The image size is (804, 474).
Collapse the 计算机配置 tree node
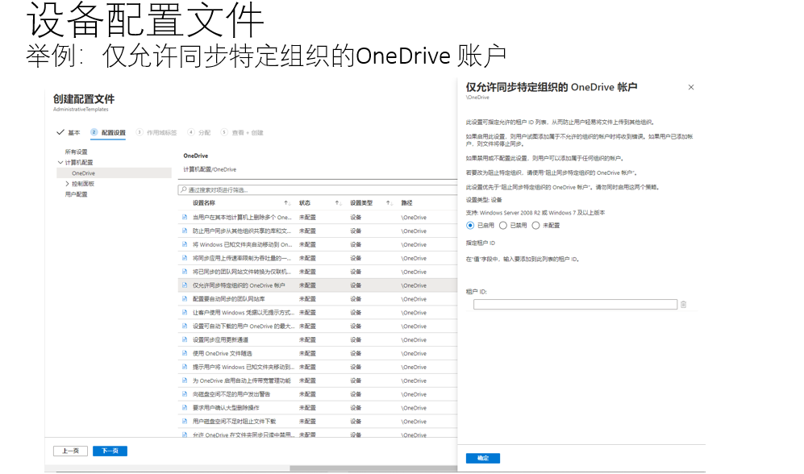click(61, 160)
